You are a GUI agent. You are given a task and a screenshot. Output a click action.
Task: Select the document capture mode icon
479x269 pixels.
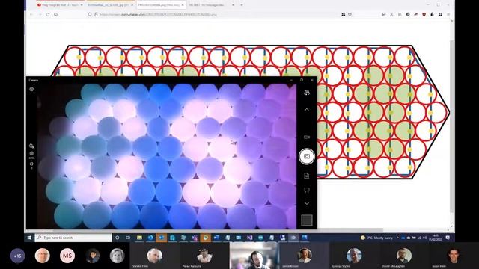tap(307, 176)
